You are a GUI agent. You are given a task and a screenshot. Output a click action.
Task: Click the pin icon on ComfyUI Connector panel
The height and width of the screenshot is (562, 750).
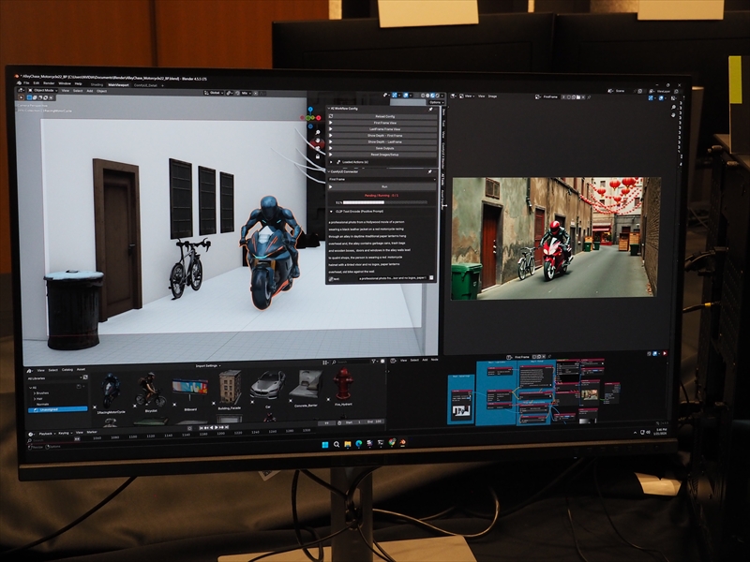429,171
